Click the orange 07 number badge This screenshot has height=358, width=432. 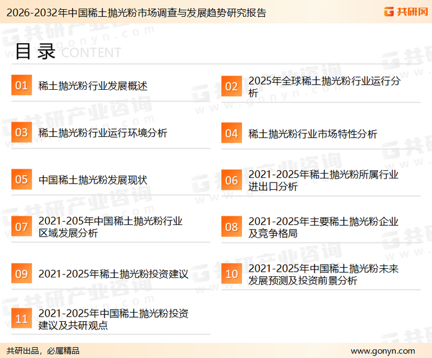(x=21, y=226)
